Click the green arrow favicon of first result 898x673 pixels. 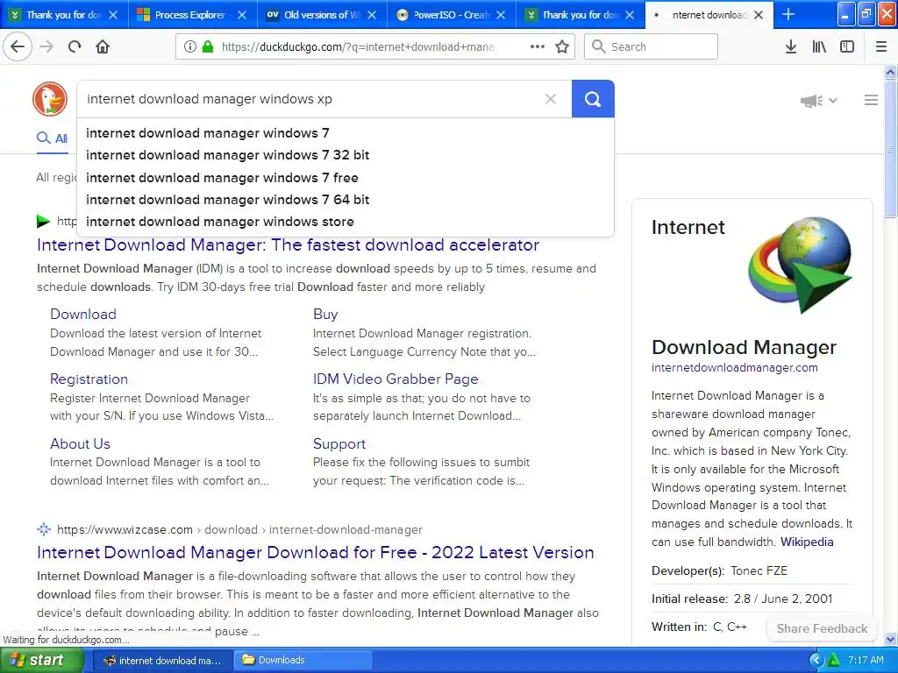(44, 221)
